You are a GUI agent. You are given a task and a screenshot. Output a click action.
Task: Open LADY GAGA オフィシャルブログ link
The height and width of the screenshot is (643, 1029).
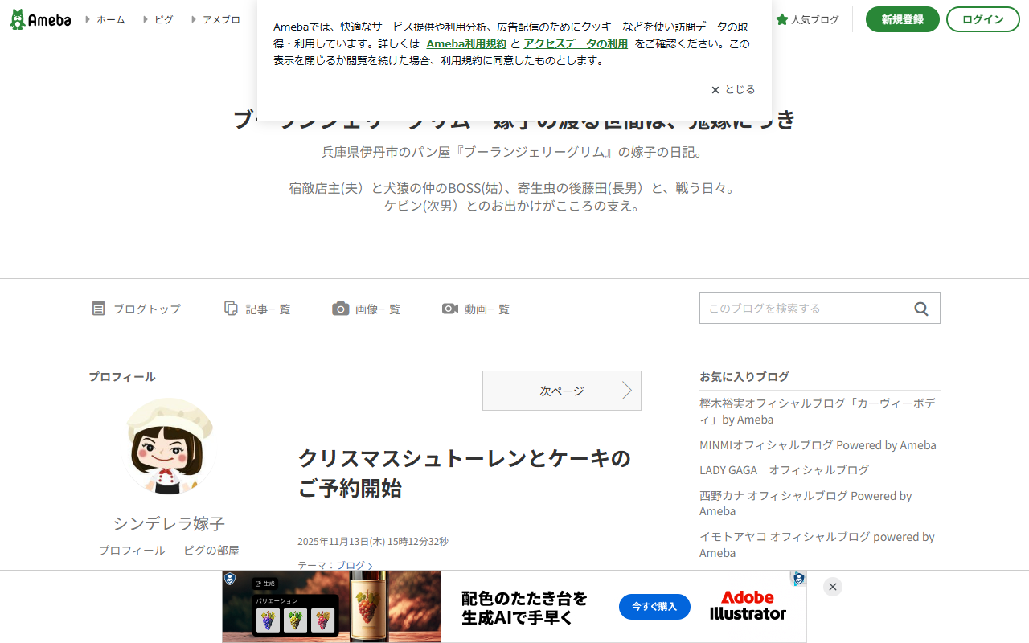[x=785, y=470]
